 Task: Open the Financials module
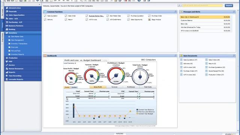tap(23, 12)
